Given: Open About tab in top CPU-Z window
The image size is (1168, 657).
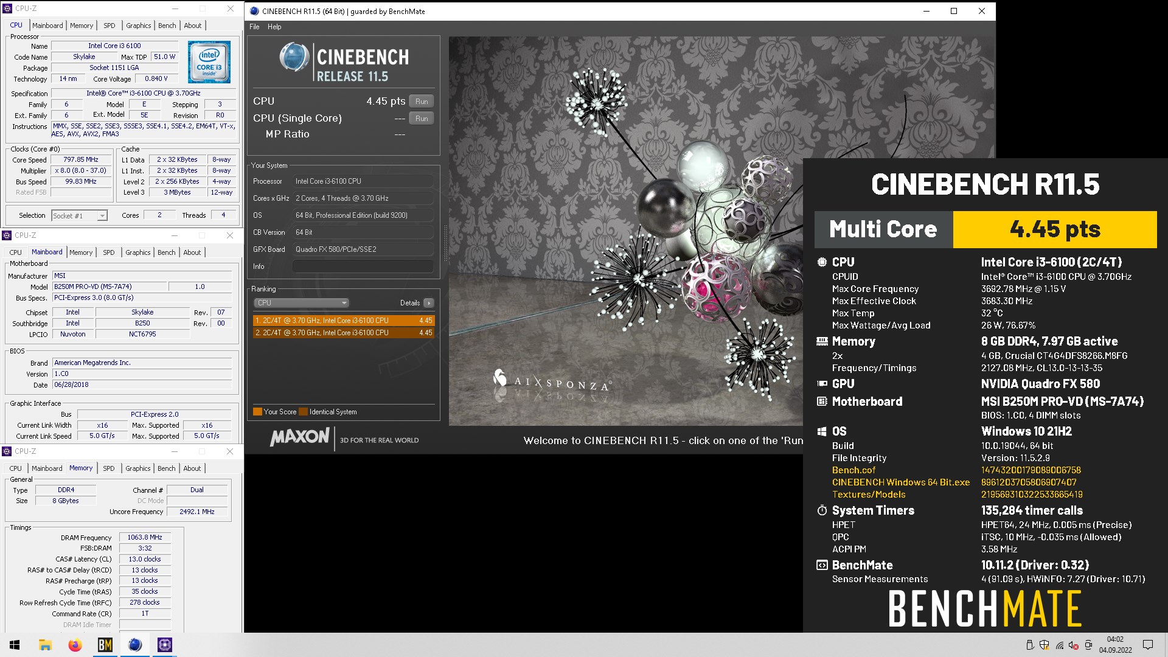Looking at the screenshot, I should point(193,26).
